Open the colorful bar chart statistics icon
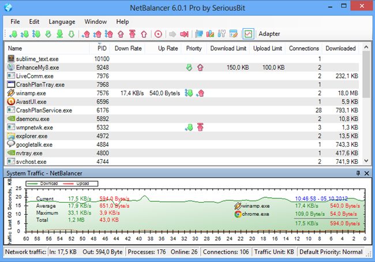 [211, 34]
